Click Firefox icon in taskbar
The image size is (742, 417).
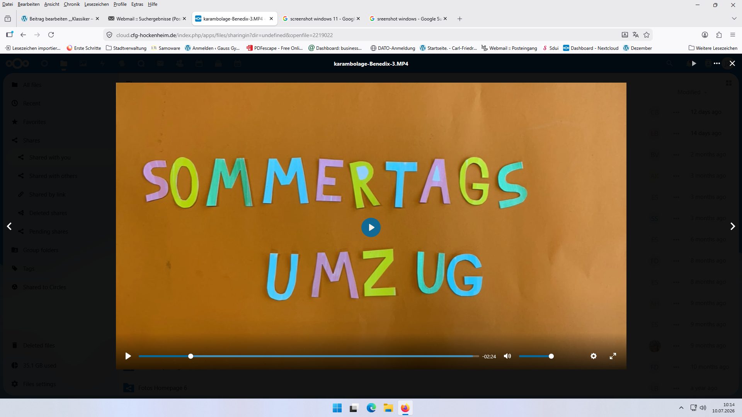[405, 408]
